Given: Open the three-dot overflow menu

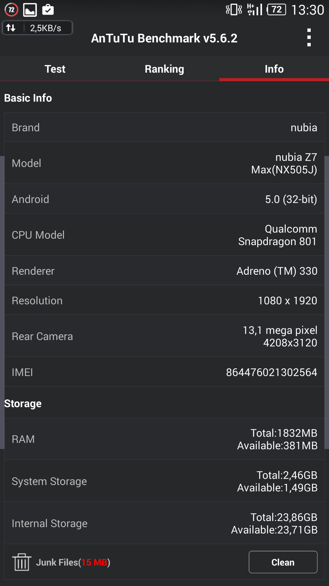Looking at the screenshot, I should point(309,38).
